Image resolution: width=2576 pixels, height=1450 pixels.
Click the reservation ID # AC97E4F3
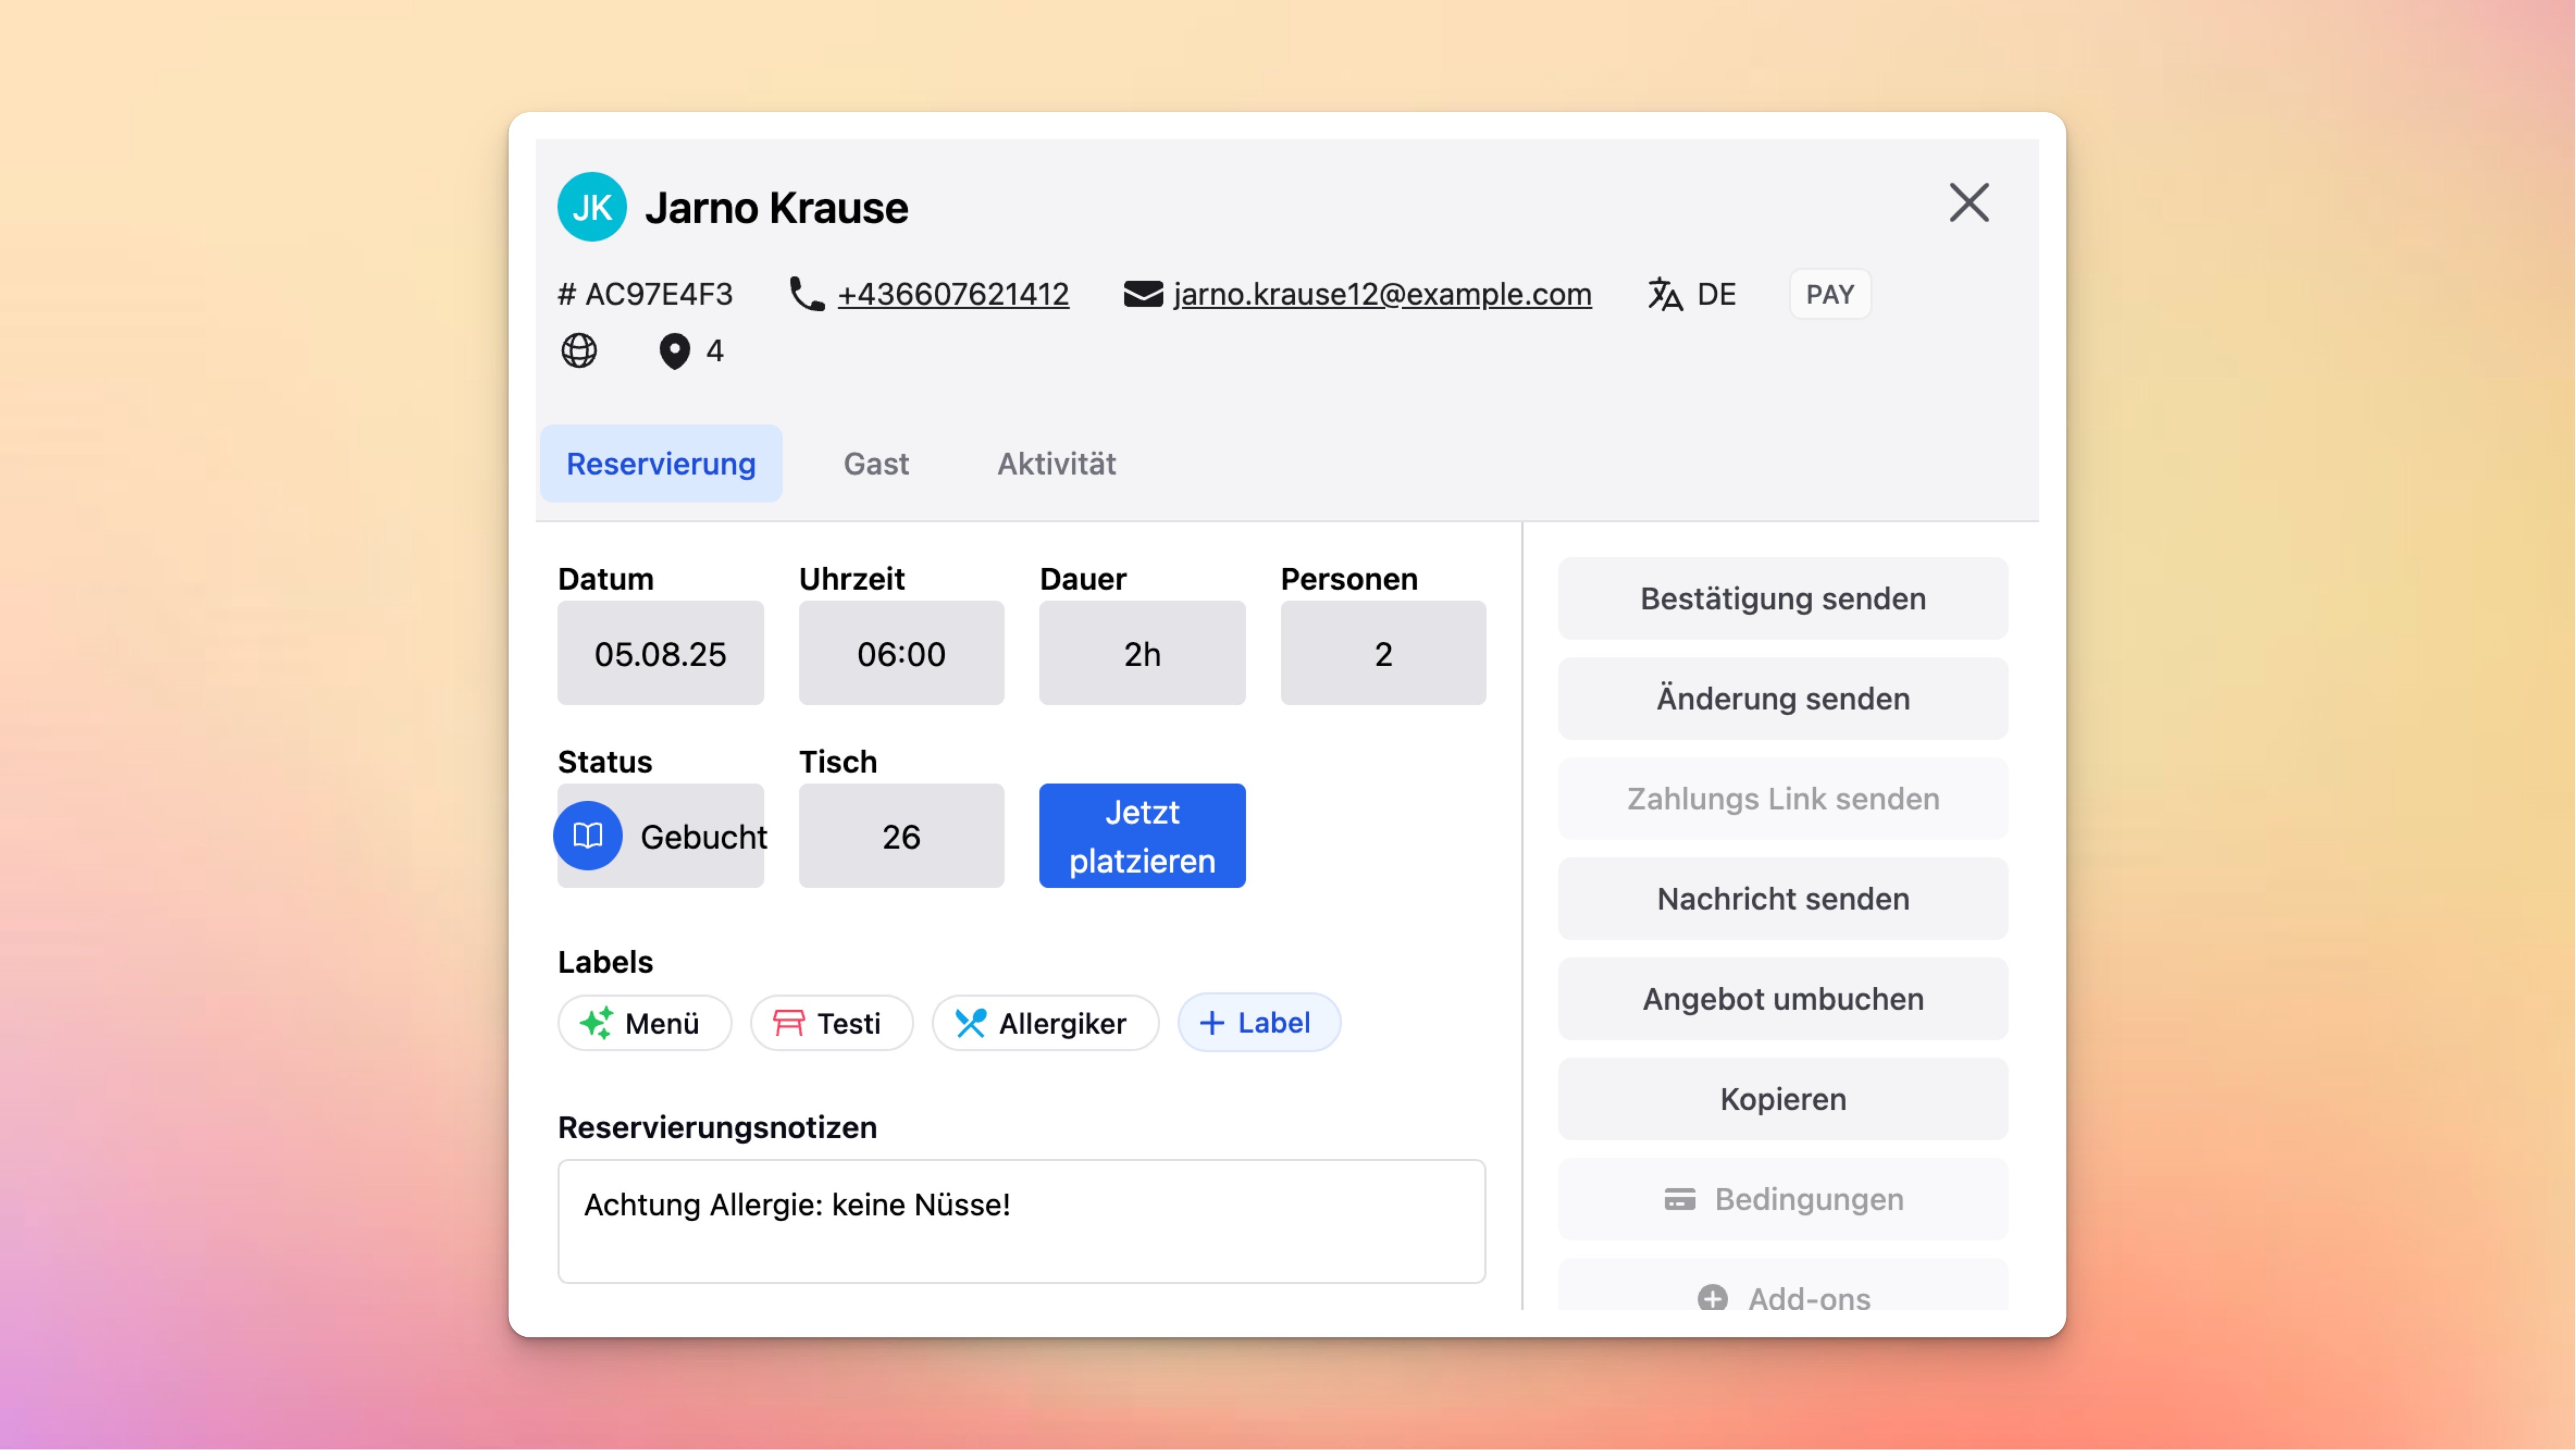645,294
